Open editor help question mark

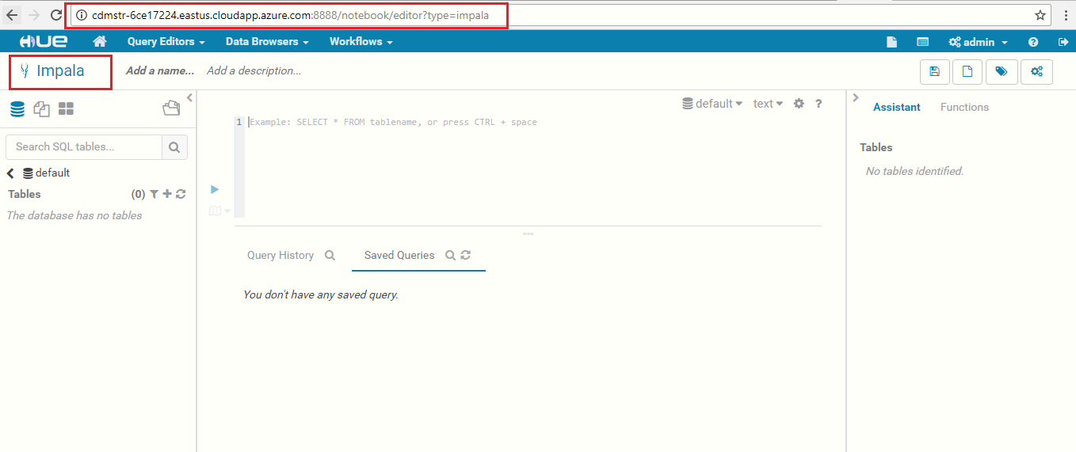[x=818, y=104]
